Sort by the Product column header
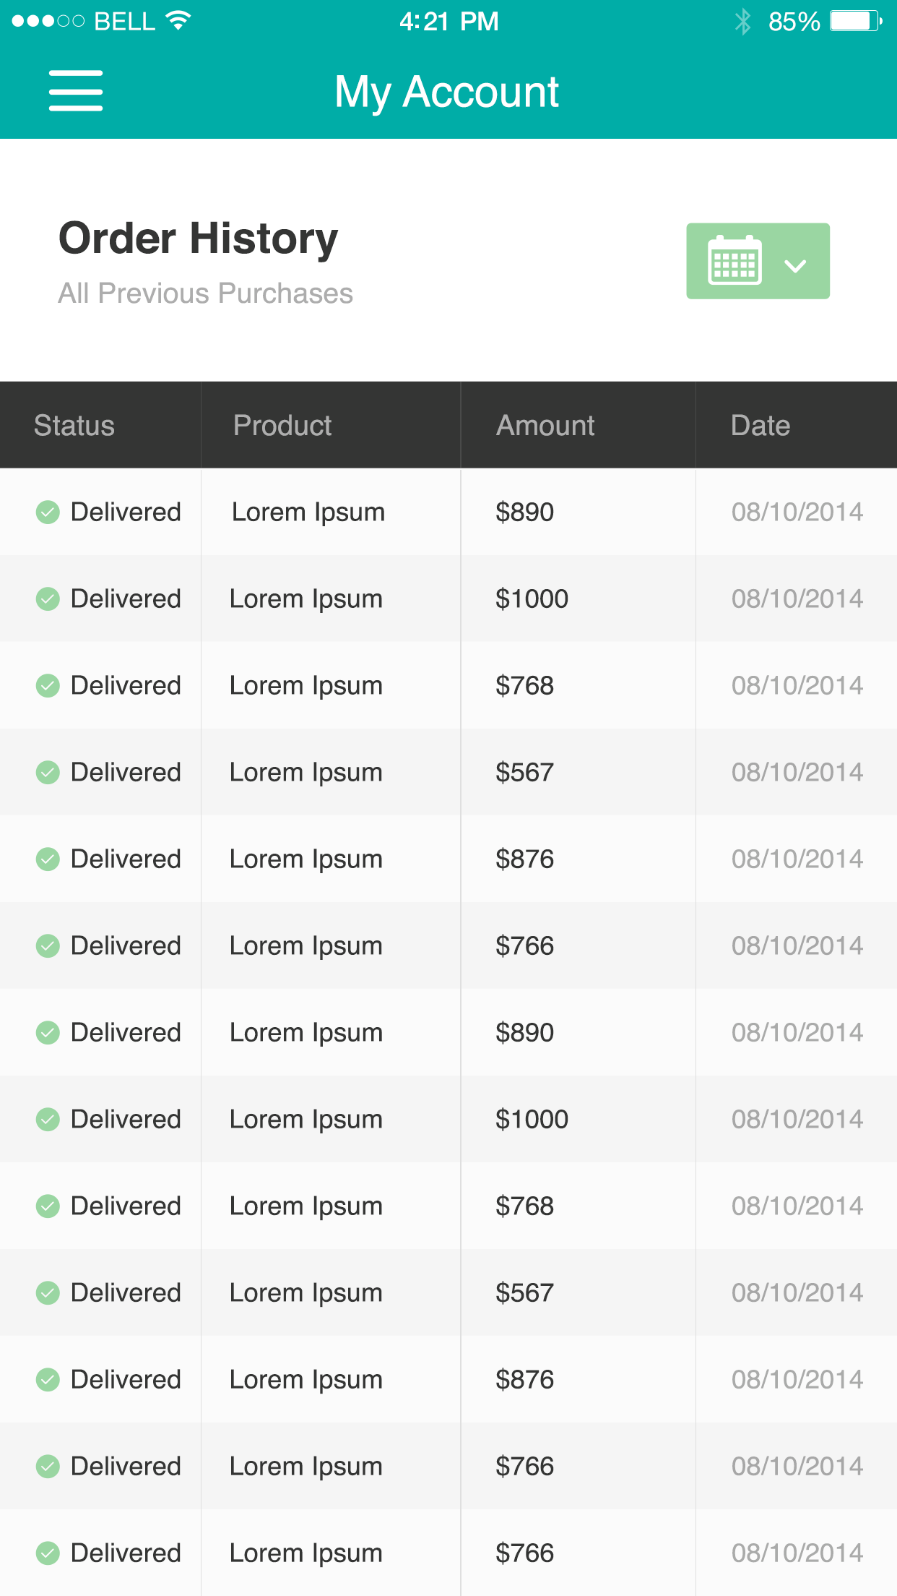This screenshot has width=897, height=1596. (282, 426)
